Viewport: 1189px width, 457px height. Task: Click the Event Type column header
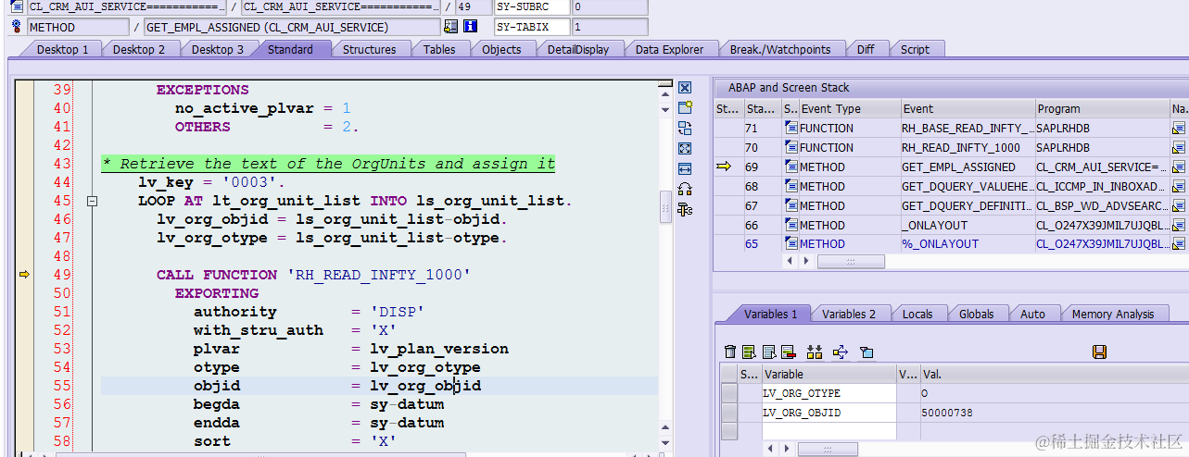click(849, 109)
